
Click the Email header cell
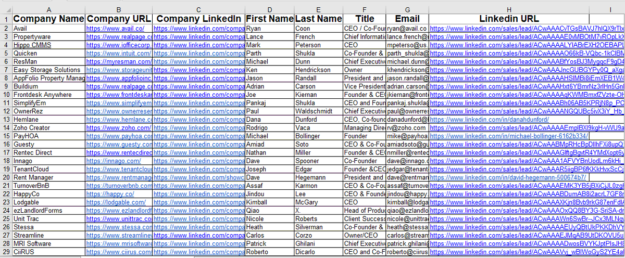click(407, 19)
